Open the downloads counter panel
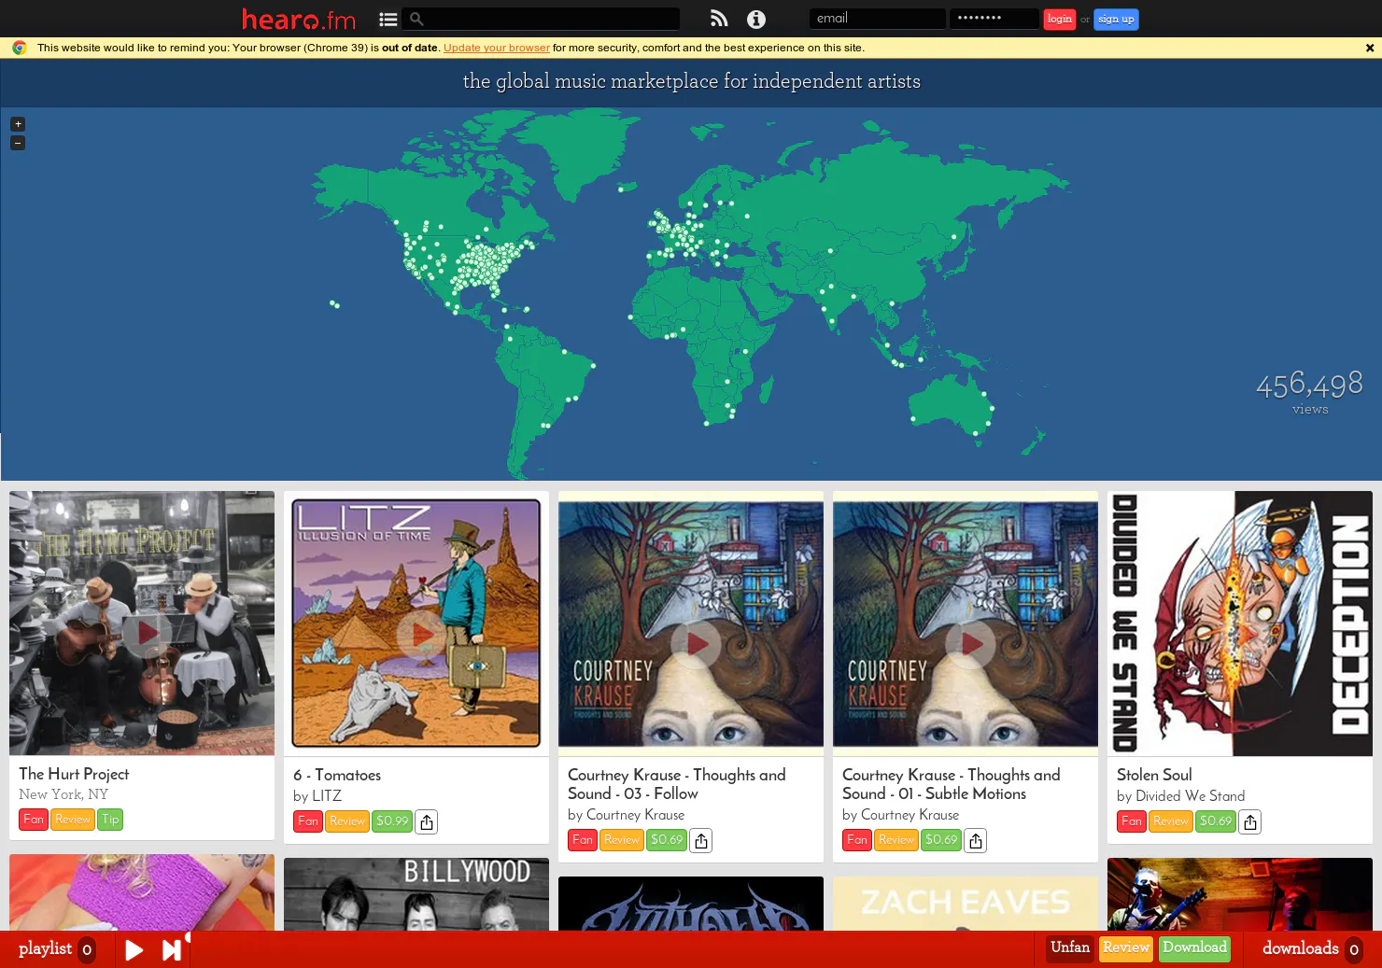This screenshot has width=1382, height=968. tap(1312, 949)
